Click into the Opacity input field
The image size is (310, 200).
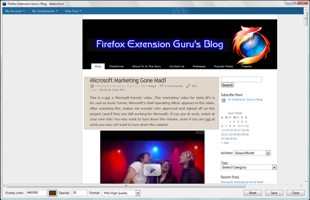pyautogui.click(x=79, y=192)
